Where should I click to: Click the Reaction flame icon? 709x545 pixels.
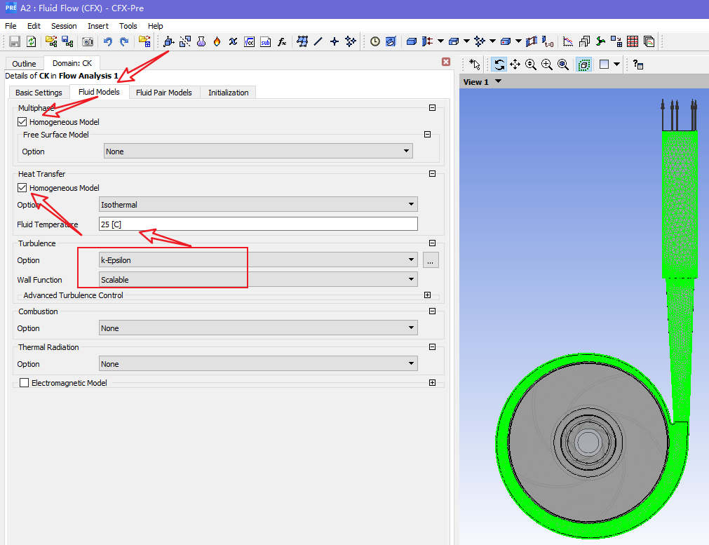point(217,42)
